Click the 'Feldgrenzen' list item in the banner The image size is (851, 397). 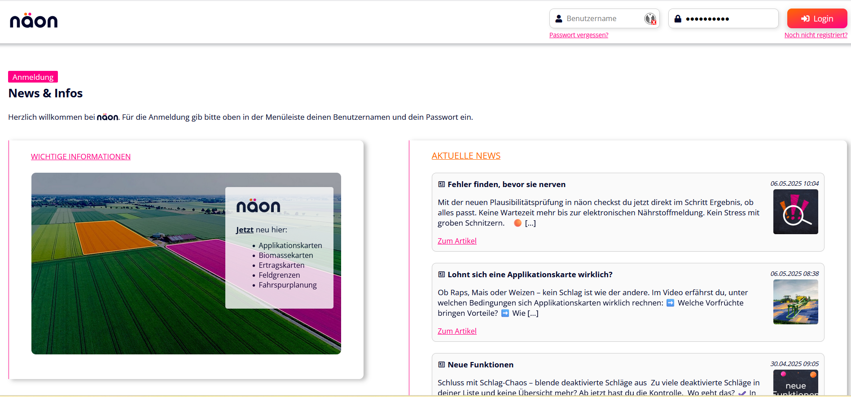coord(279,275)
